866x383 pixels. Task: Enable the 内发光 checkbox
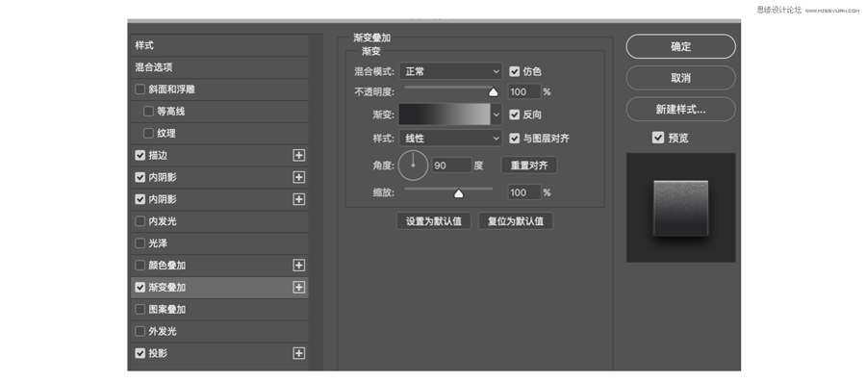[140, 221]
